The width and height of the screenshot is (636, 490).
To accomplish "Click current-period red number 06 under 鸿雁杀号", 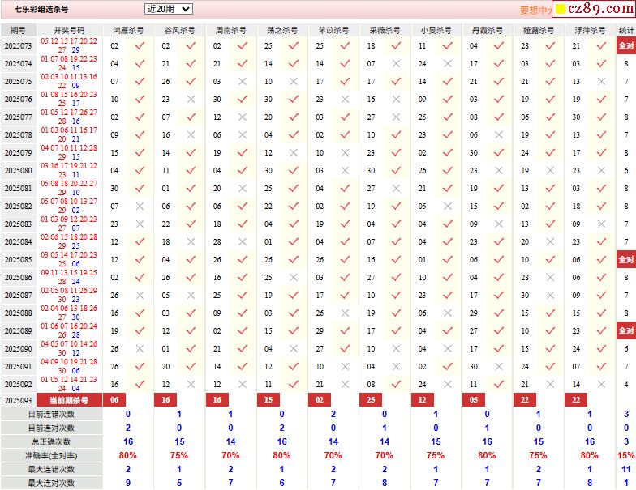I will click(114, 400).
